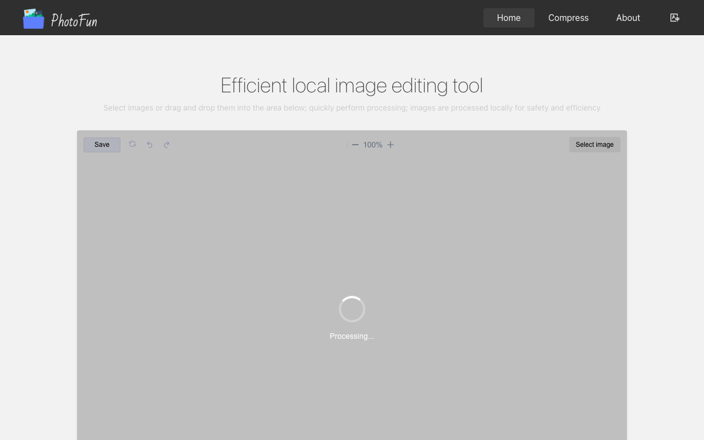Open the Home tab
The width and height of the screenshot is (704, 440).
509,18
